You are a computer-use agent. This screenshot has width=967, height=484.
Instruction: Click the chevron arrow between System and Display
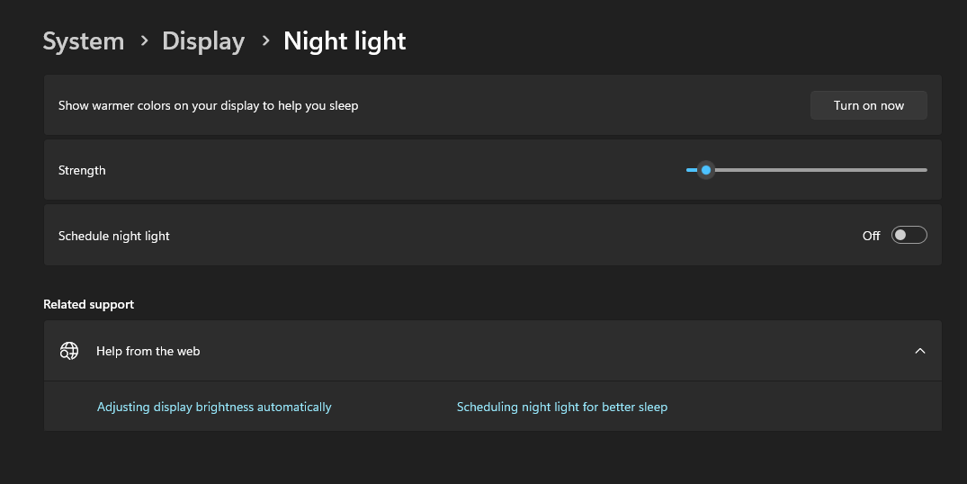tap(144, 40)
